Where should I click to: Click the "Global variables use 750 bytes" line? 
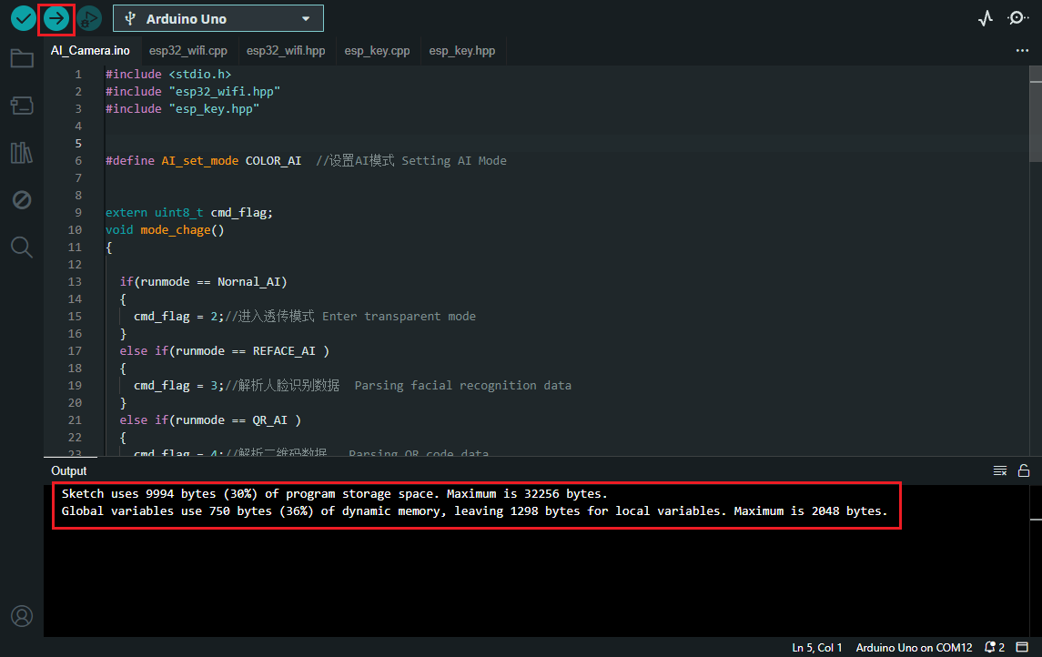click(x=474, y=510)
